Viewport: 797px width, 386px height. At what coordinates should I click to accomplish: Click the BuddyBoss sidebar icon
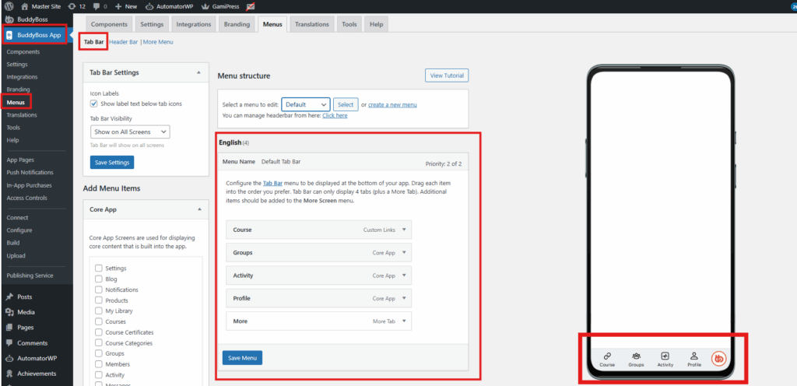[x=9, y=19]
